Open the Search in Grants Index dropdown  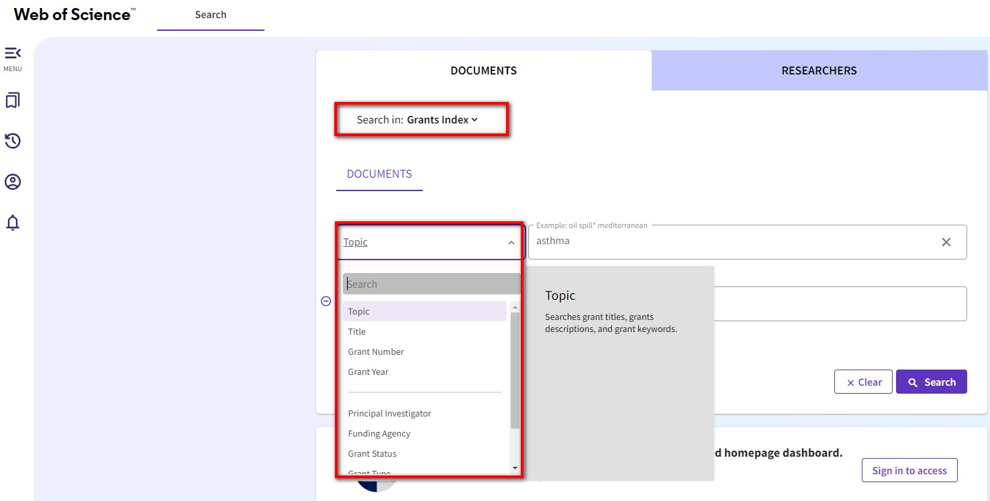pos(417,120)
